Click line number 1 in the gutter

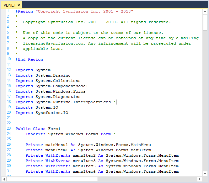coord(8,11)
